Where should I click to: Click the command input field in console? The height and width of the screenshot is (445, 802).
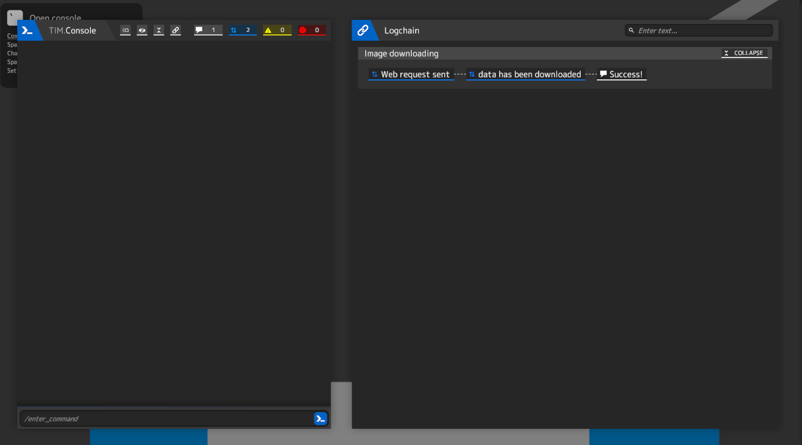166,419
